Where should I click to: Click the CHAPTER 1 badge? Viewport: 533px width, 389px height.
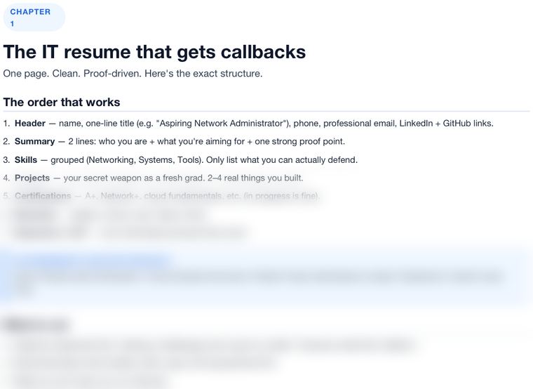(34, 18)
